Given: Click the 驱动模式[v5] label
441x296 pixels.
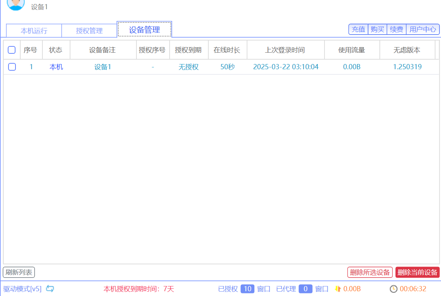Looking at the screenshot, I should click(22, 289).
